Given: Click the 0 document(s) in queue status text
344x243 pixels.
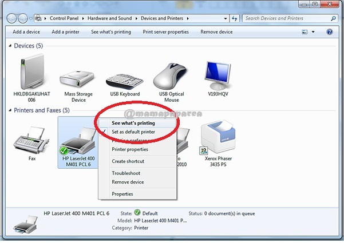Looking at the screenshot, I should pos(230,213).
